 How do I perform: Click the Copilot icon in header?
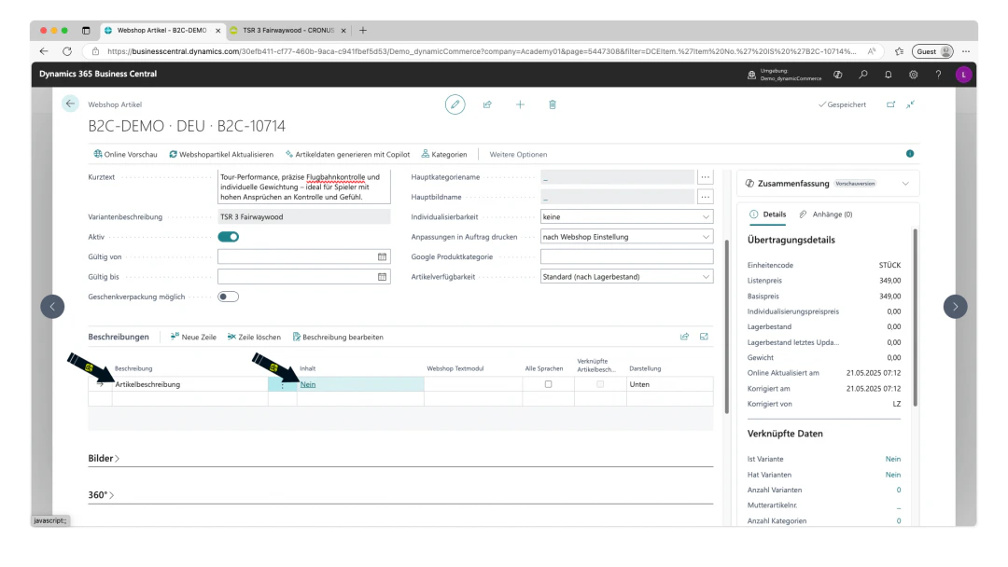pos(837,75)
